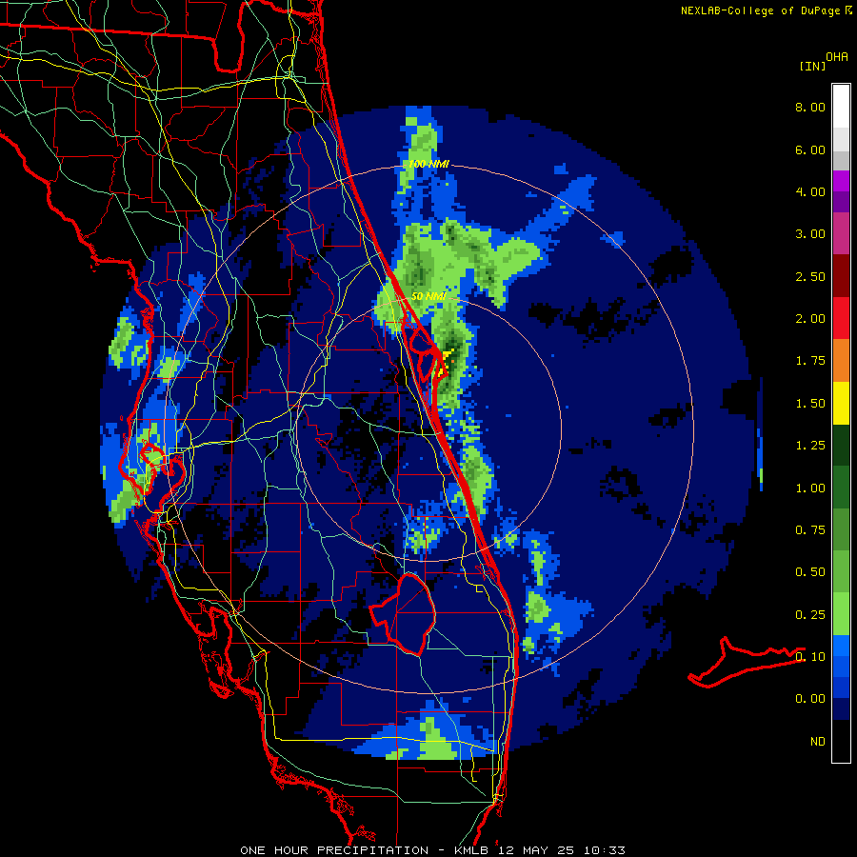Click the 2.50 legend value
857x857 pixels.
[810, 276]
